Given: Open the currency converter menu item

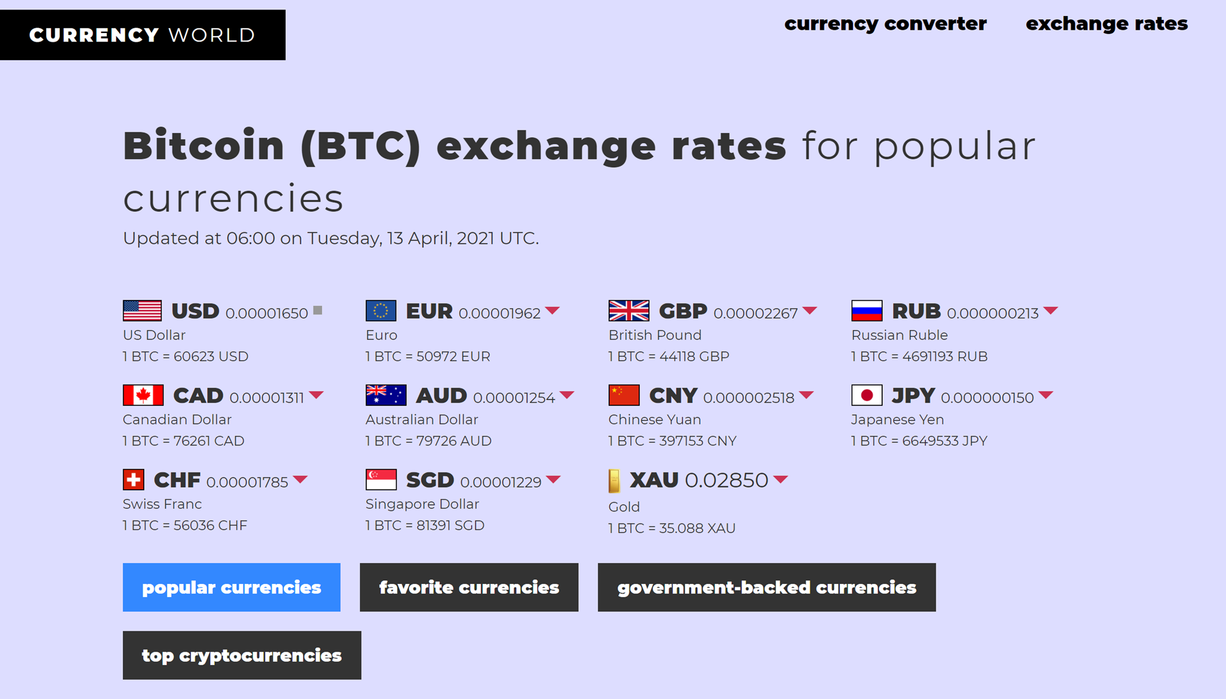Looking at the screenshot, I should click(885, 24).
